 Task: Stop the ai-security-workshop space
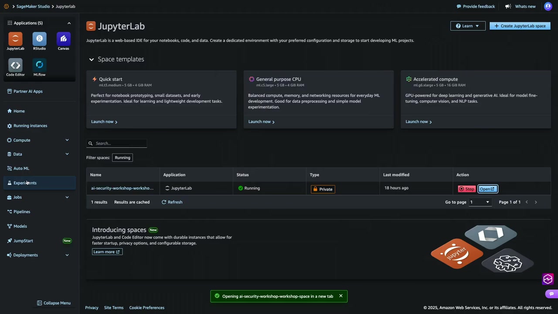[466, 189]
